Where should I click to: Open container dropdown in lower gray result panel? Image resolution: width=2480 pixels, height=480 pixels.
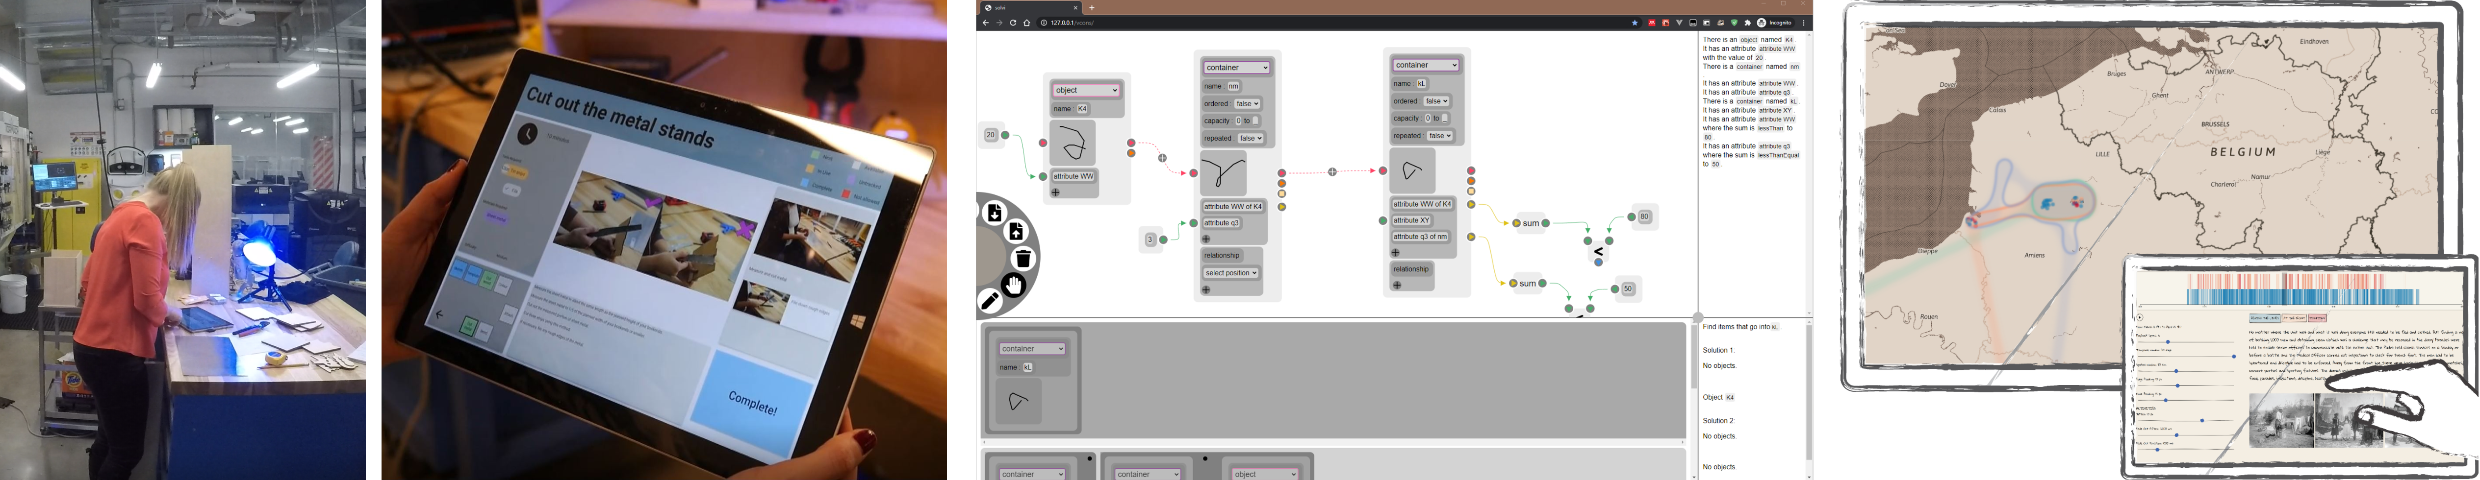pyautogui.click(x=1032, y=348)
